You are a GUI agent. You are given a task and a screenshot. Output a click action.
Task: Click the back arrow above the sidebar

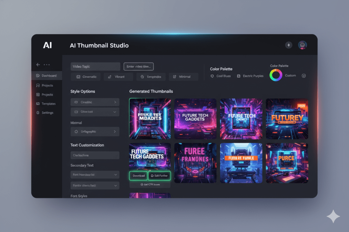coord(38,64)
